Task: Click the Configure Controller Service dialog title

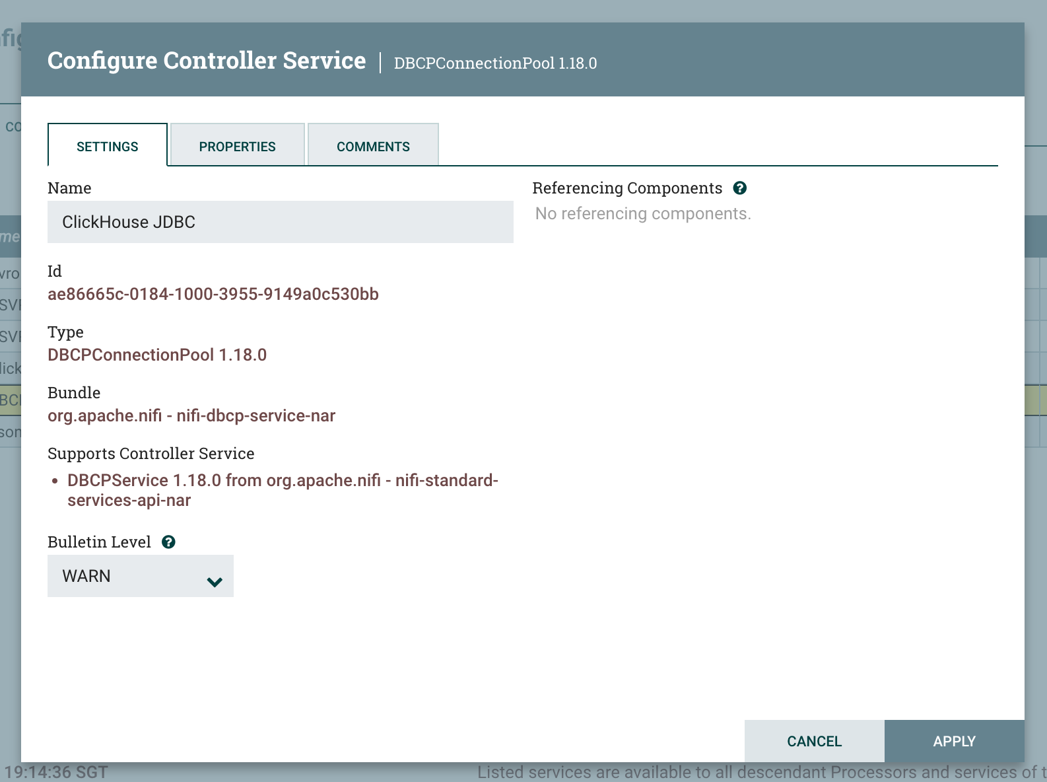Action: (207, 61)
